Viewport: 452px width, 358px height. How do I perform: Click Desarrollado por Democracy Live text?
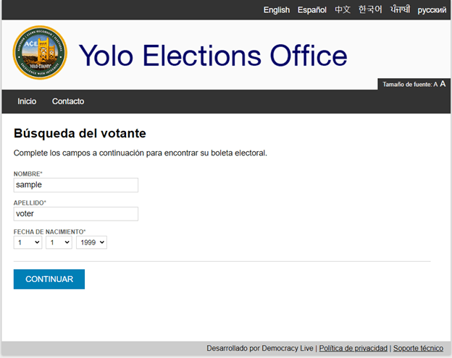click(260, 348)
